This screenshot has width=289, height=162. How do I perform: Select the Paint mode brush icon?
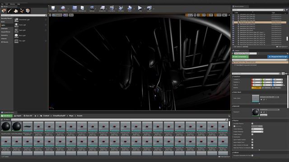9,11
